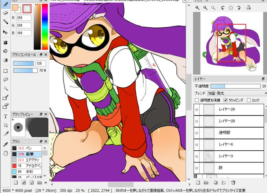The image size is (267, 193).
Task: Select the Eyedropper tool
Action: coord(5,144)
